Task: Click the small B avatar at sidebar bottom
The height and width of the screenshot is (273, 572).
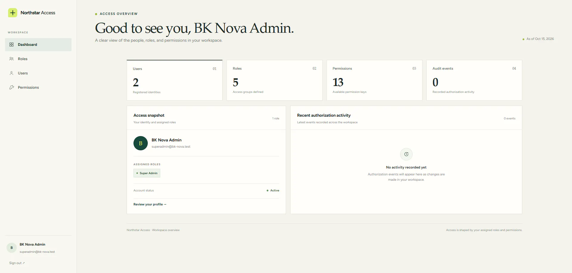Action: click(x=12, y=248)
